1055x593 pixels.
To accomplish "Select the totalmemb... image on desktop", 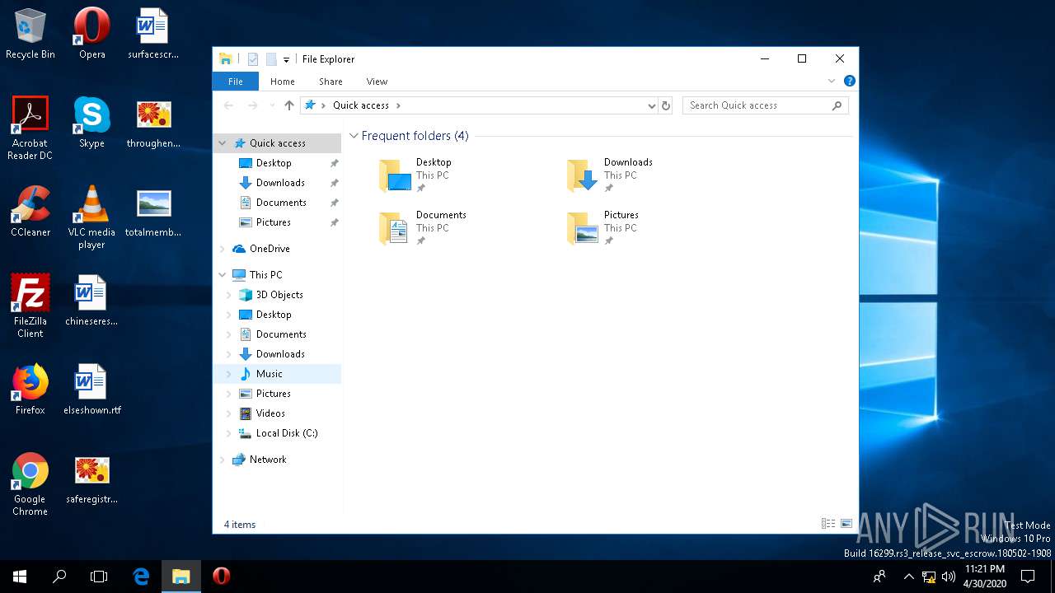I will click(x=153, y=212).
